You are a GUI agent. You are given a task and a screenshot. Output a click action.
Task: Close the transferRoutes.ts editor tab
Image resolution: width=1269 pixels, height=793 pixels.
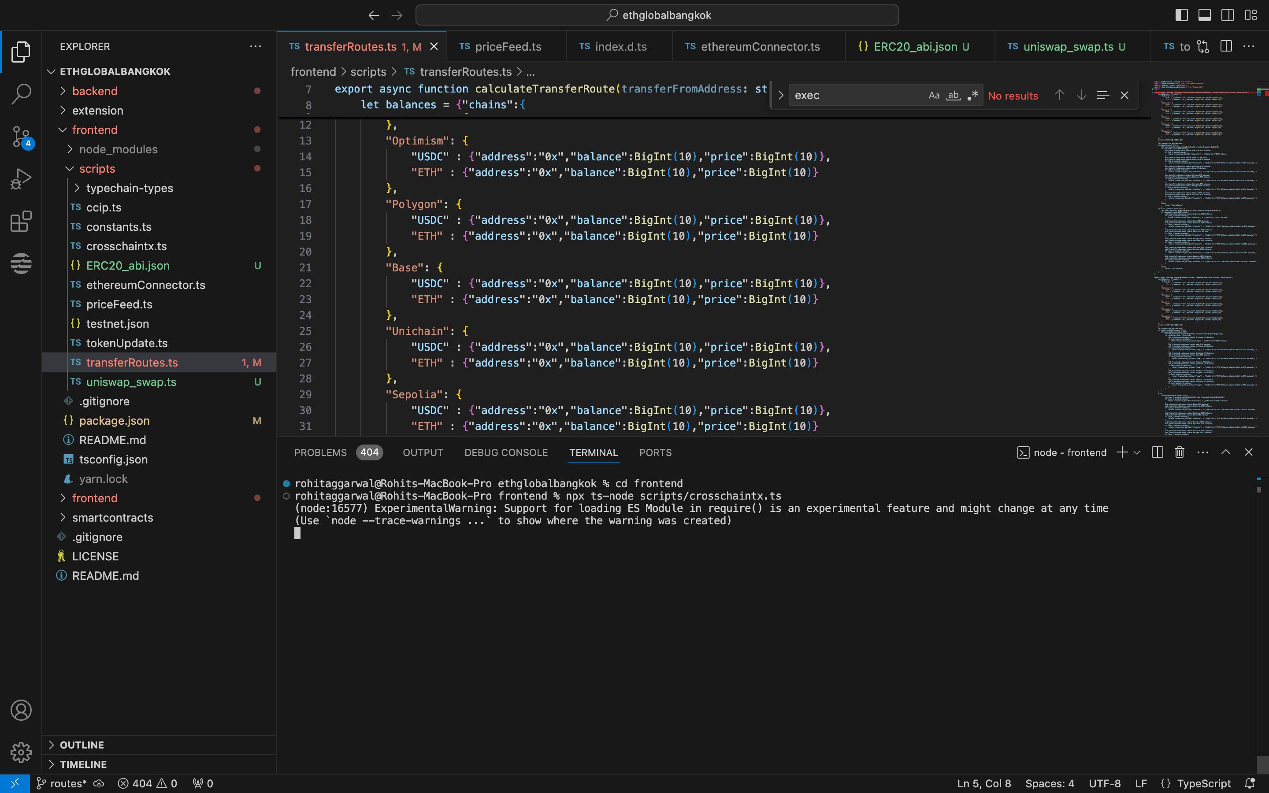click(x=434, y=47)
